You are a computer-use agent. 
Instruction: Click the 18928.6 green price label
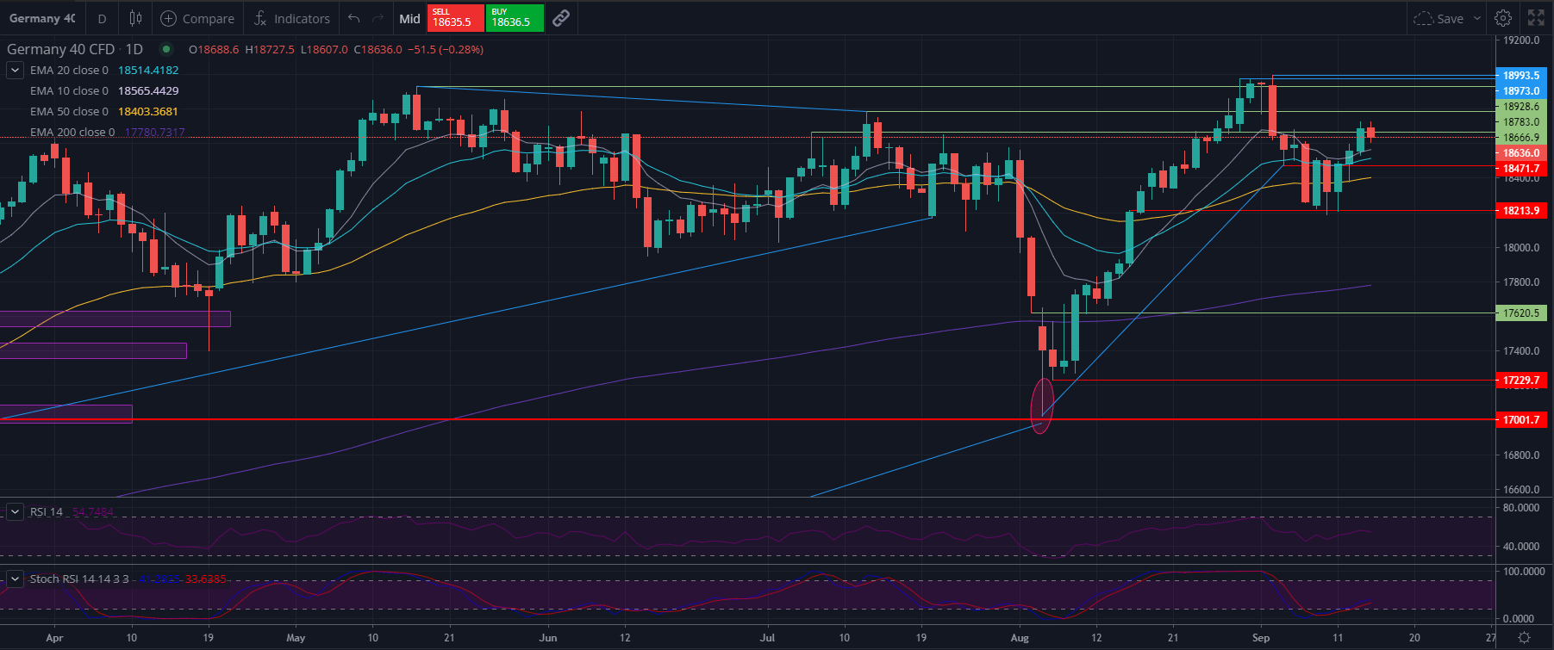pyautogui.click(x=1521, y=107)
